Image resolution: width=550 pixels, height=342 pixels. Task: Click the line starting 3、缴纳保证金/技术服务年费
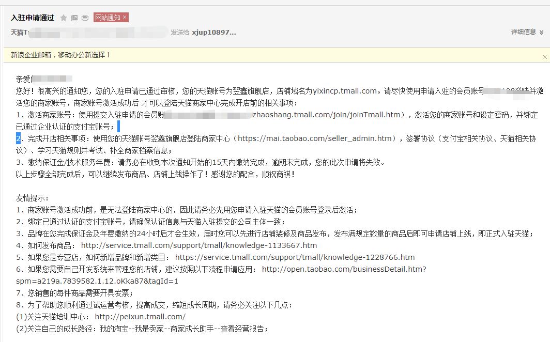point(201,163)
